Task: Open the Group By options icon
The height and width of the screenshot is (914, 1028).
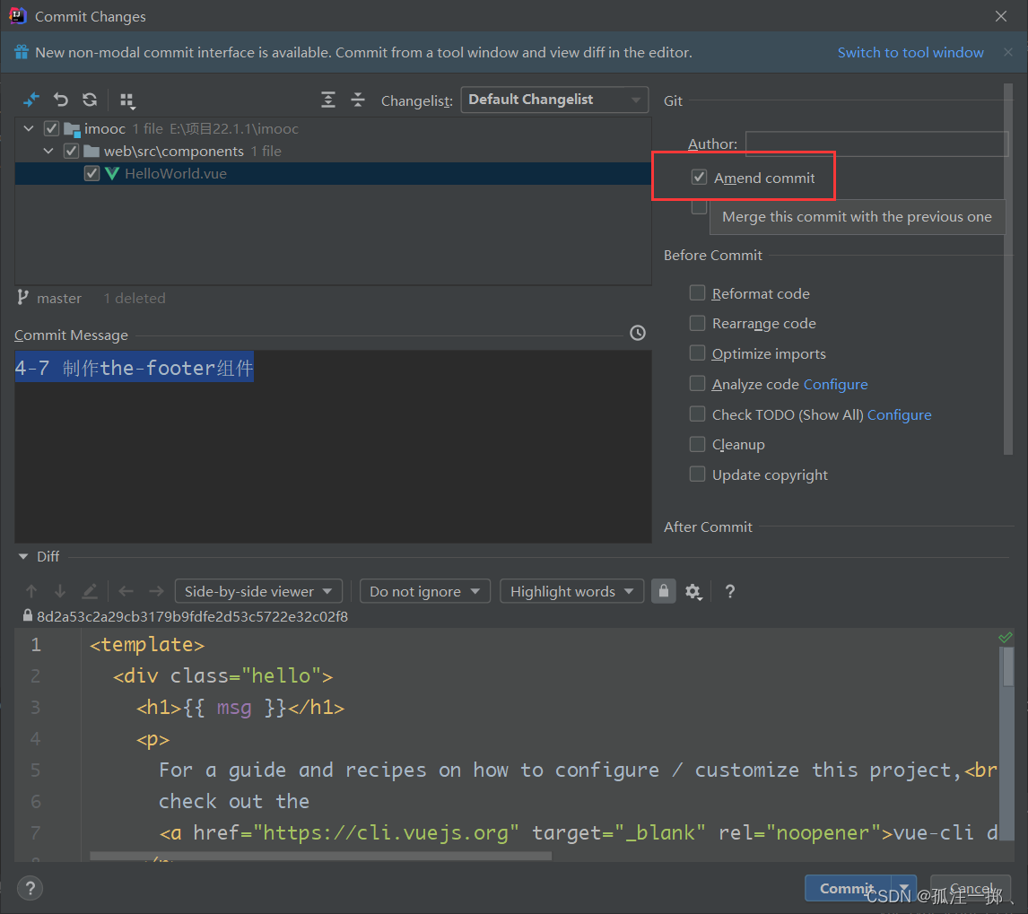Action: coord(127,100)
